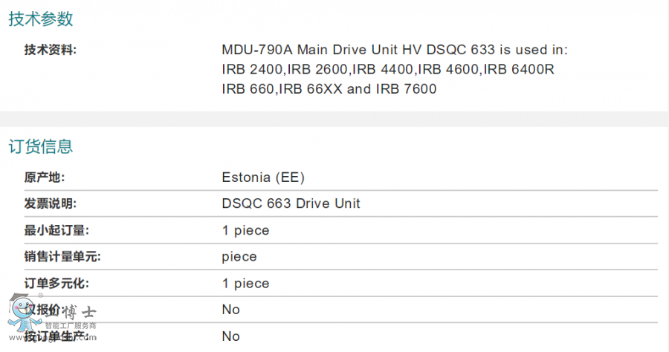The height and width of the screenshot is (352, 669).
Task: Click the IRB 660, IRB 66XX and IRB 7600 line
Action: (329, 89)
